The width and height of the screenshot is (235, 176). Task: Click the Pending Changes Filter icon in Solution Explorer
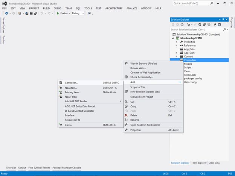click(x=189, y=24)
